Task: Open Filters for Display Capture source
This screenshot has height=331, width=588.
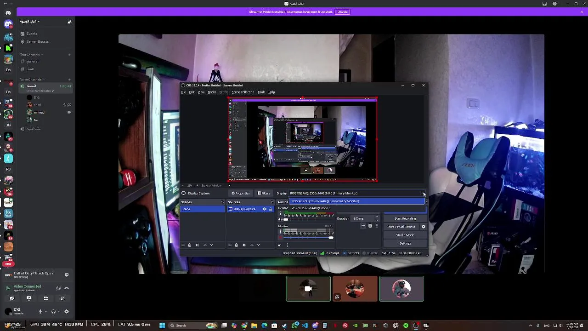Action: click(x=264, y=193)
